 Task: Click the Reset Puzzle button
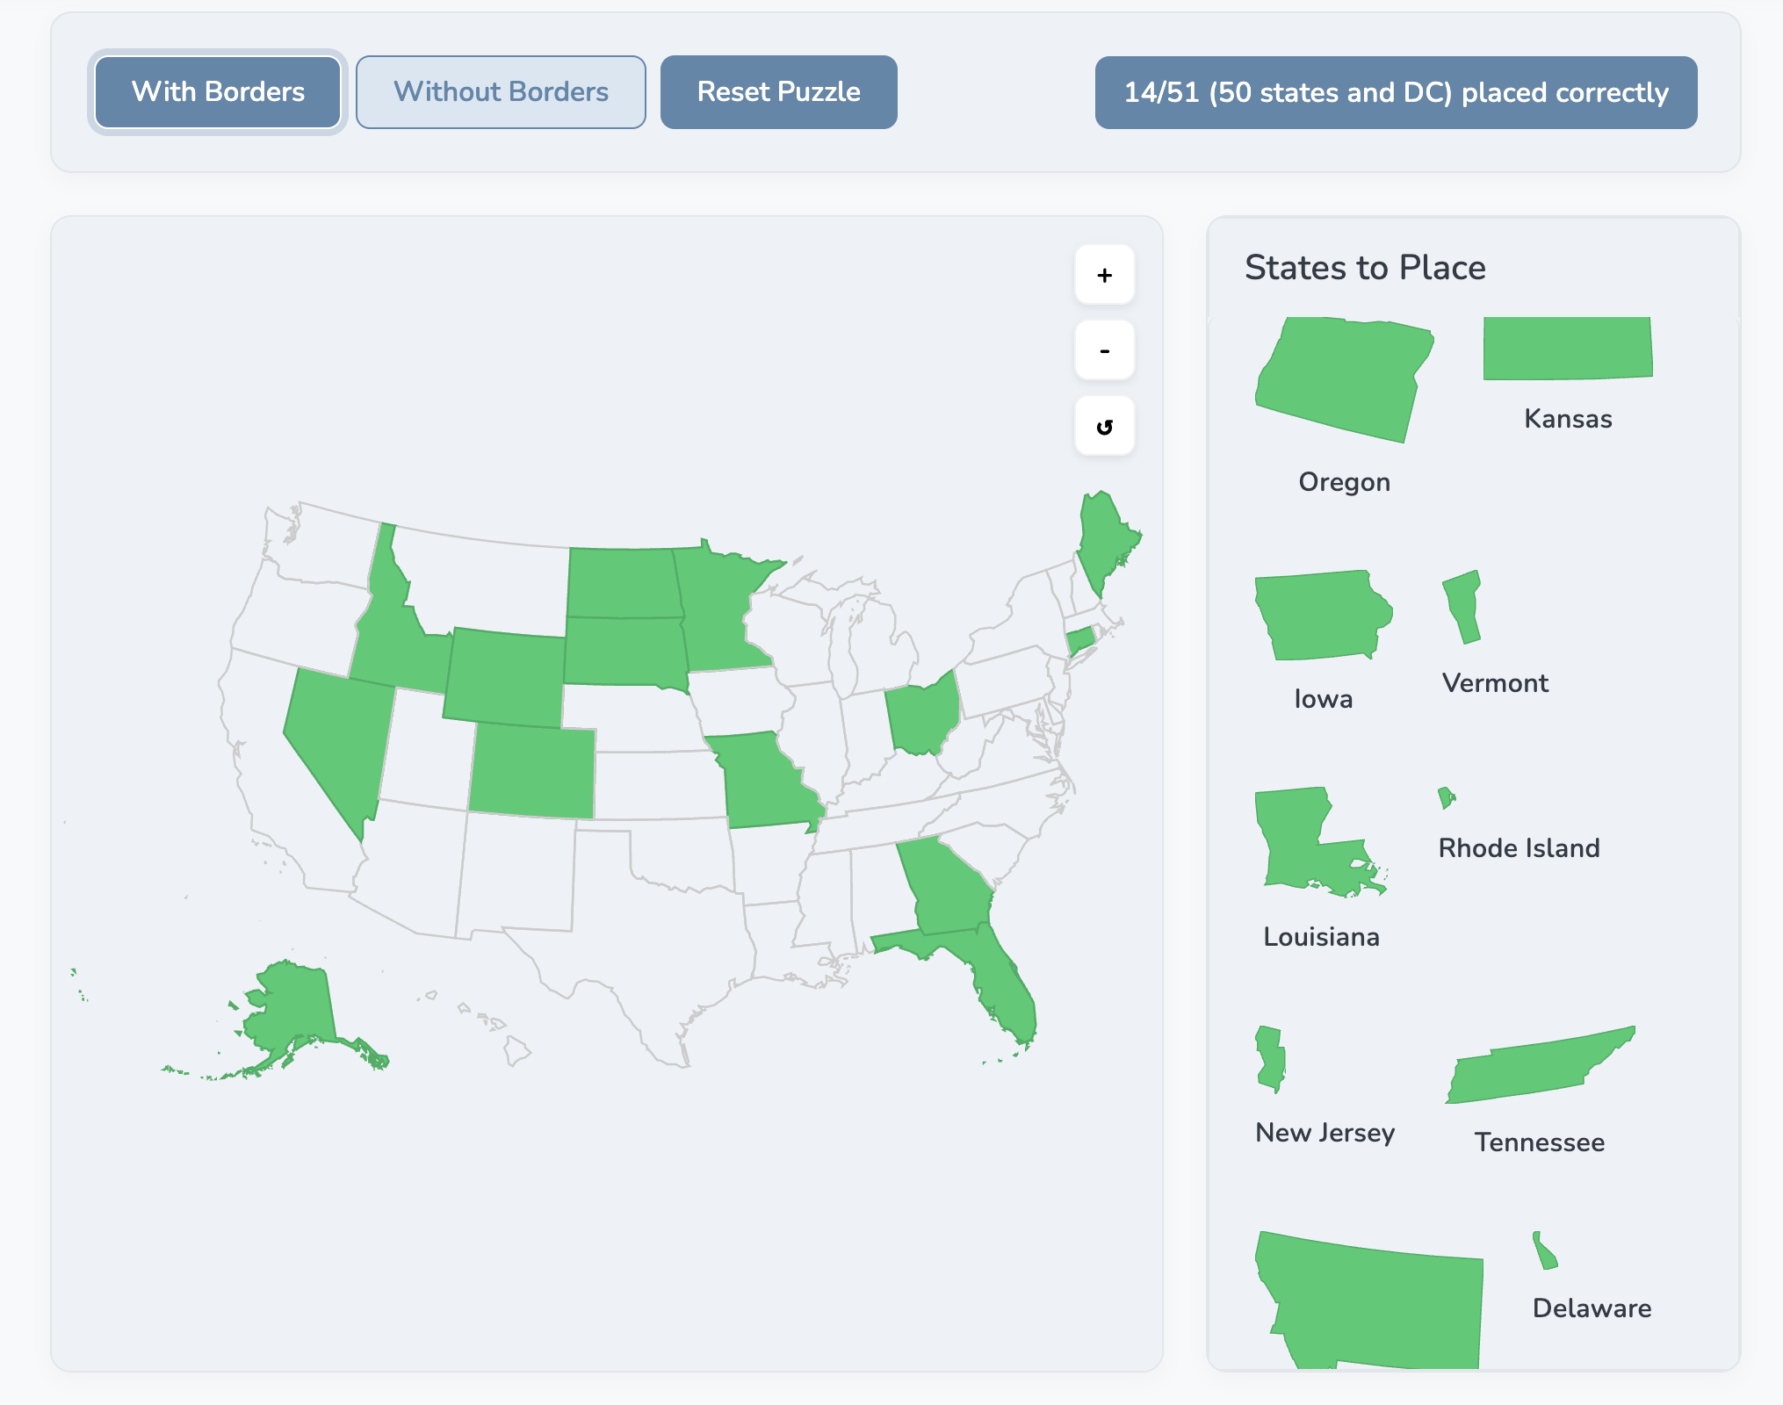(778, 91)
